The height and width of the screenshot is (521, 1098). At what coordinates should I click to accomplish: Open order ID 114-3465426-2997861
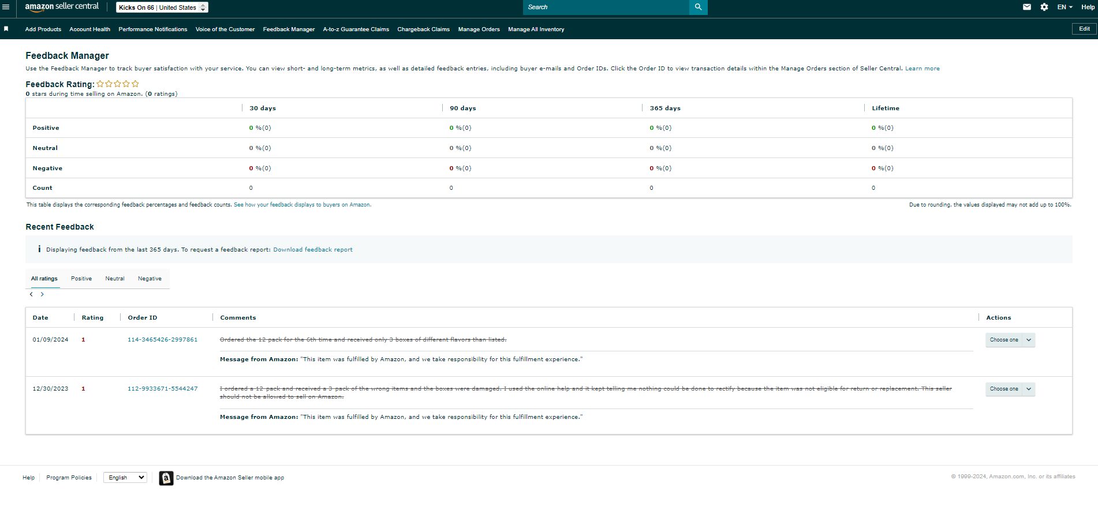[162, 340]
